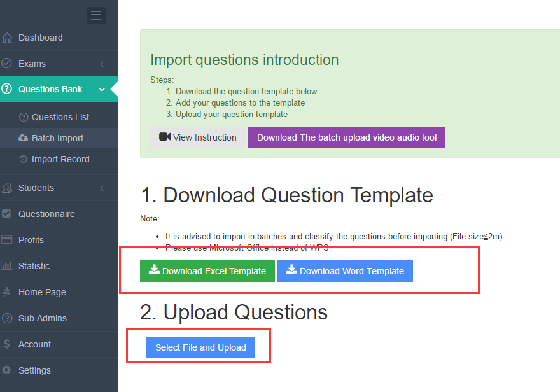Select the gear icon beside Settings
Image resolution: width=560 pixels, height=392 pixels.
6,370
